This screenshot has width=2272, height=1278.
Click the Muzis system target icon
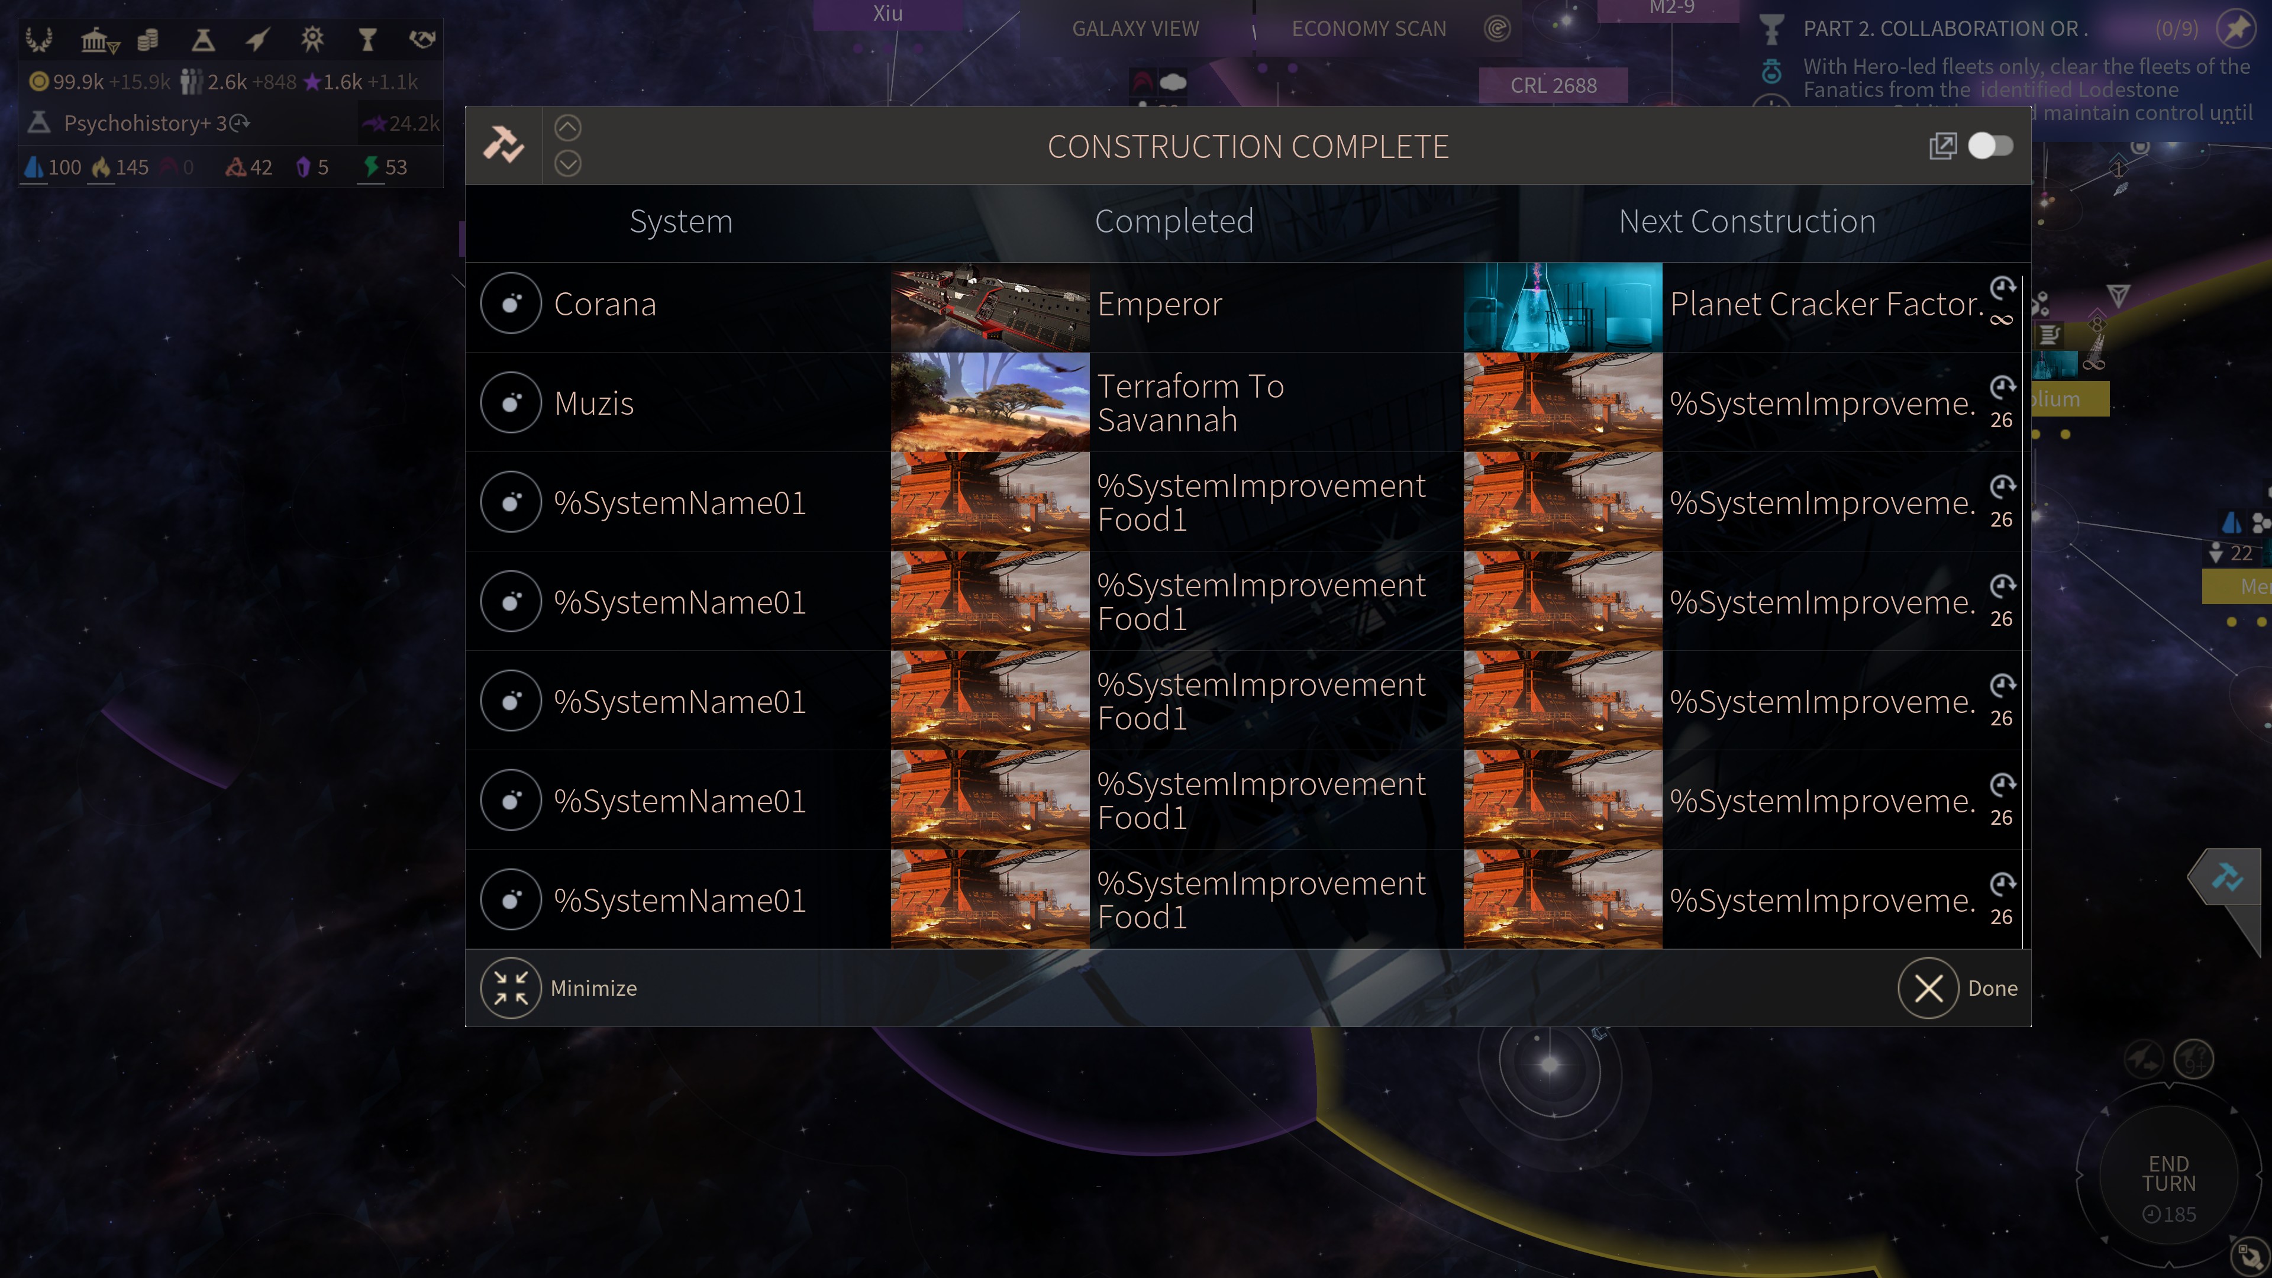click(511, 403)
